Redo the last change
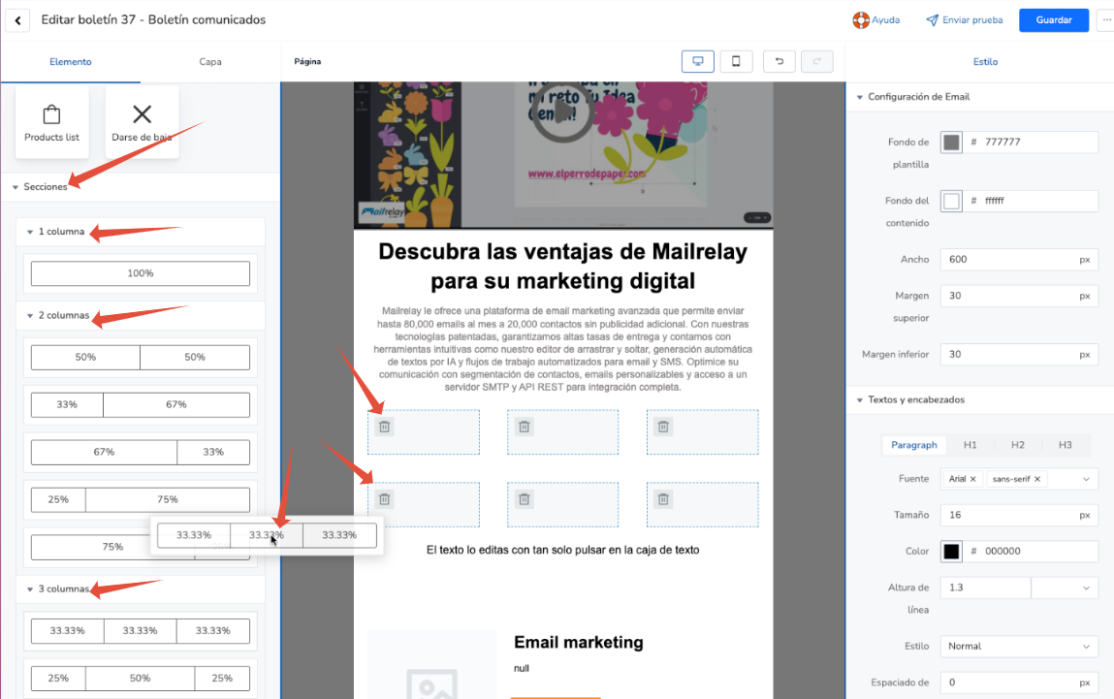Viewport: 1114px width, 699px height. tap(817, 61)
